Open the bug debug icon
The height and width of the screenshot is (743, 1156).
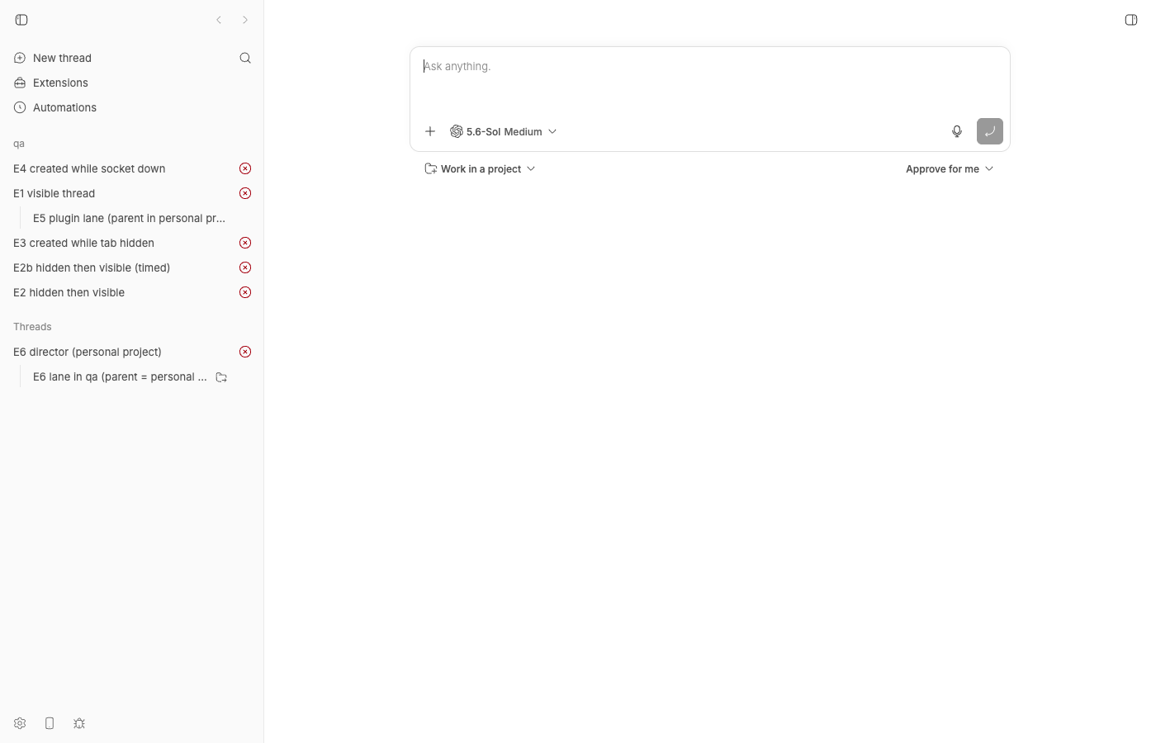79,723
